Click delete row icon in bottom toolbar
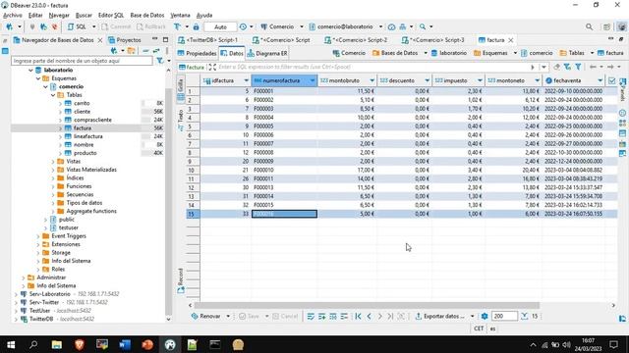629x353 pixels. (344, 316)
